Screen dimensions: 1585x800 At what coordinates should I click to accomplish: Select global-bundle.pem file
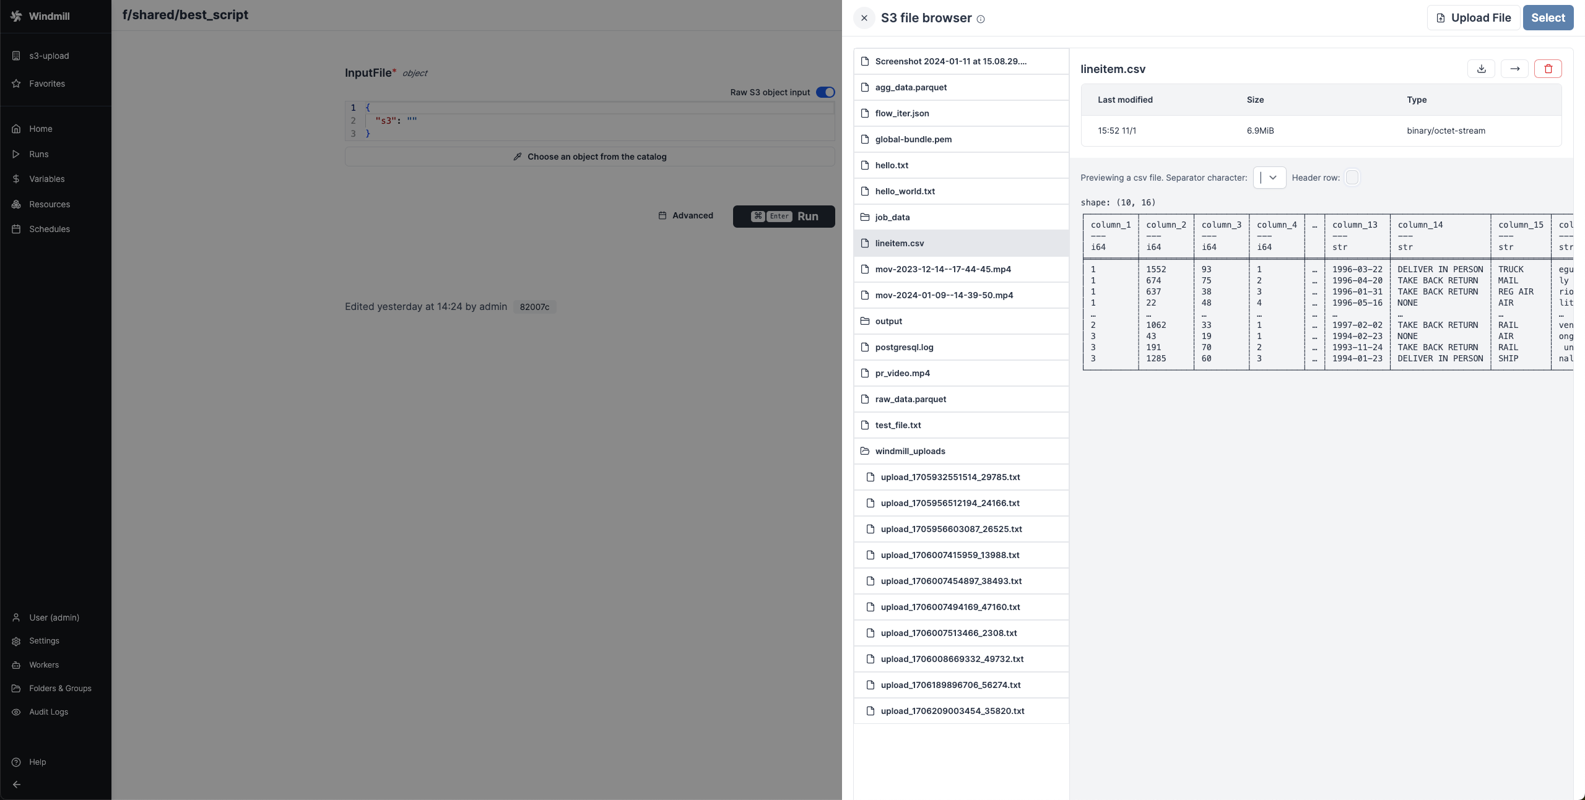pos(961,139)
